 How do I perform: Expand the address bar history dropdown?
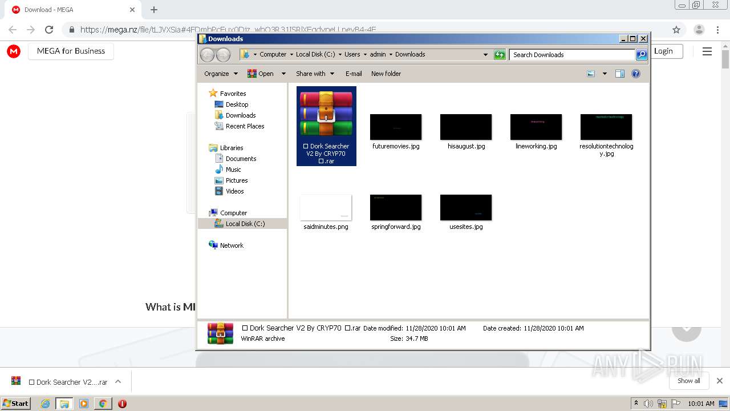tap(485, 55)
